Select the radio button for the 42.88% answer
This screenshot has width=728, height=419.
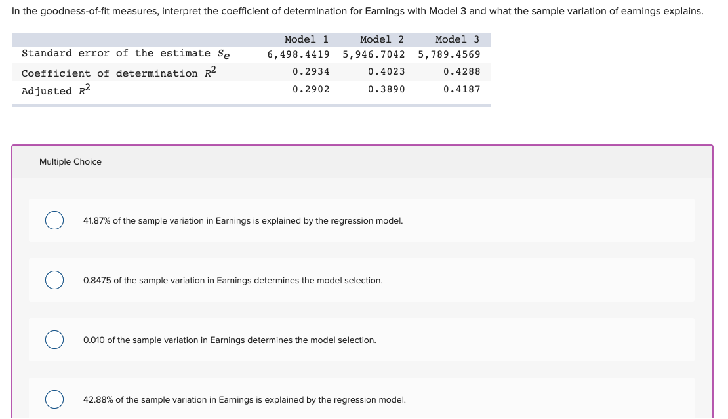click(54, 399)
